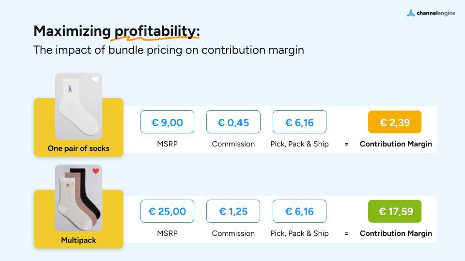Click the multipack € 6,16 shipping box
The width and height of the screenshot is (465, 261).
tap(299, 211)
